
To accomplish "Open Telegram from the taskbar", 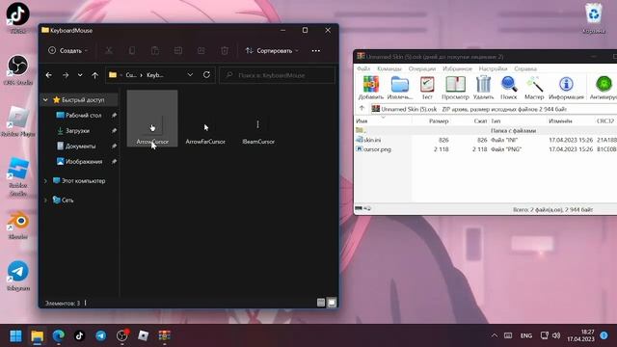I will 100,335.
